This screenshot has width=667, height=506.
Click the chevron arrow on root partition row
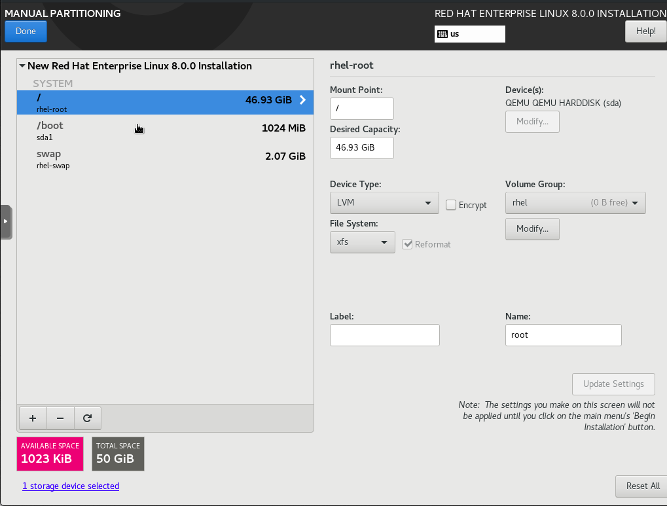[x=302, y=100]
